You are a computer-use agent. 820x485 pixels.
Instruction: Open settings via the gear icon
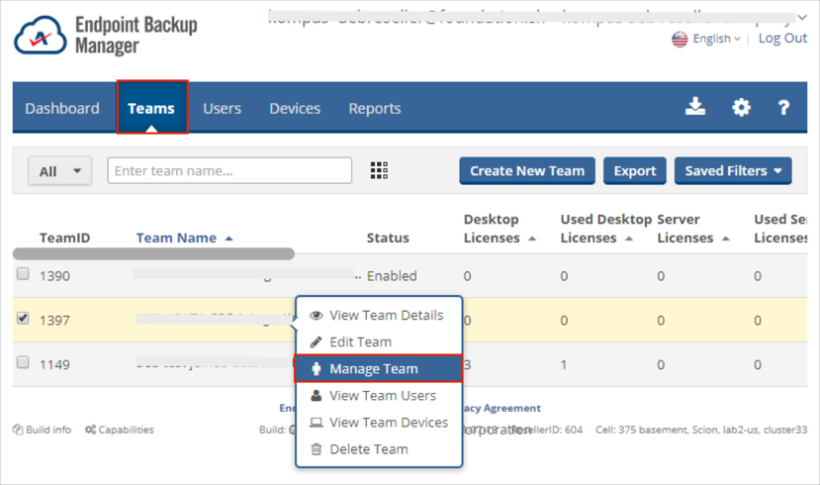741,108
